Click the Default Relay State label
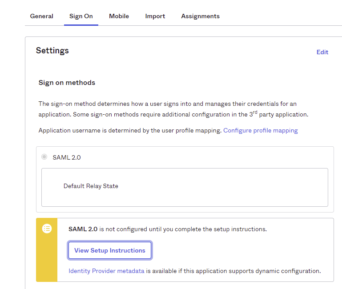This screenshot has width=342, height=289. tap(91, 186)
